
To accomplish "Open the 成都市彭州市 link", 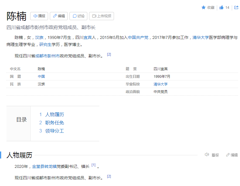I will click(x=47, y=56).
